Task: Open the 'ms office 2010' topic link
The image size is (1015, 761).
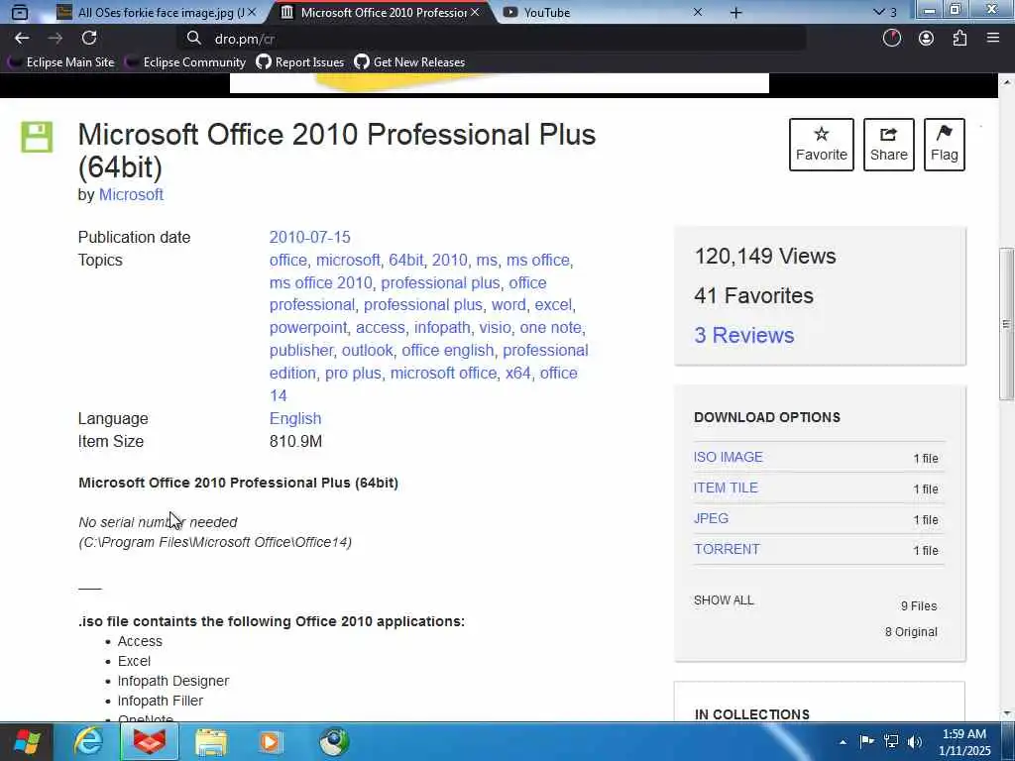Action: [x=320, y=282]
